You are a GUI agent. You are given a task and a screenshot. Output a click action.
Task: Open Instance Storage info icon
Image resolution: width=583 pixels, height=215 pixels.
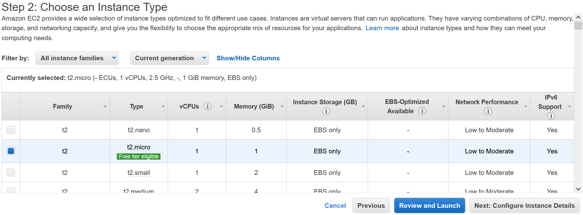pos(326,111)
